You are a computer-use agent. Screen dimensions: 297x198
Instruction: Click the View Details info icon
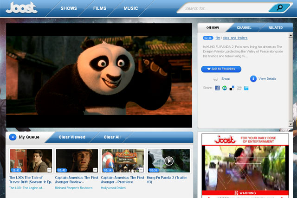pos(253,78)
